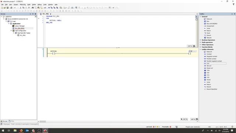The height and width of the screenshot is (133, 236).
Task: Click the Open project toolbar icon
Action: [5, 8]
